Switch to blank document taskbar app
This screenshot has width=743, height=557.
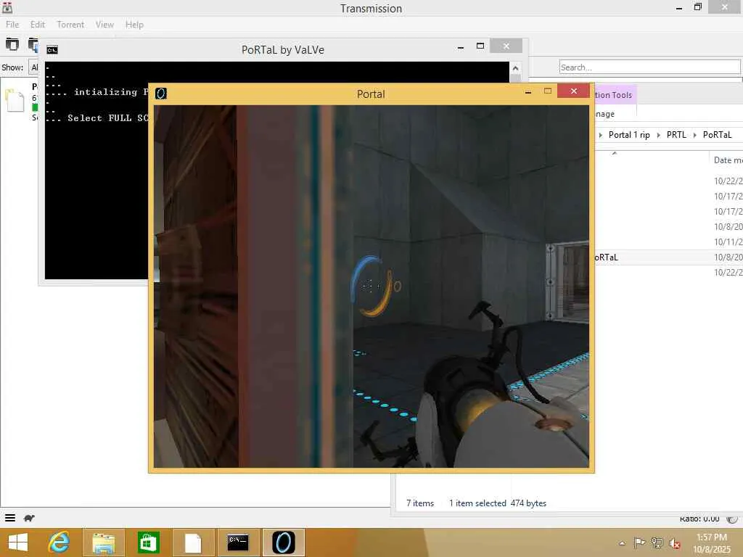coord(193,542)
